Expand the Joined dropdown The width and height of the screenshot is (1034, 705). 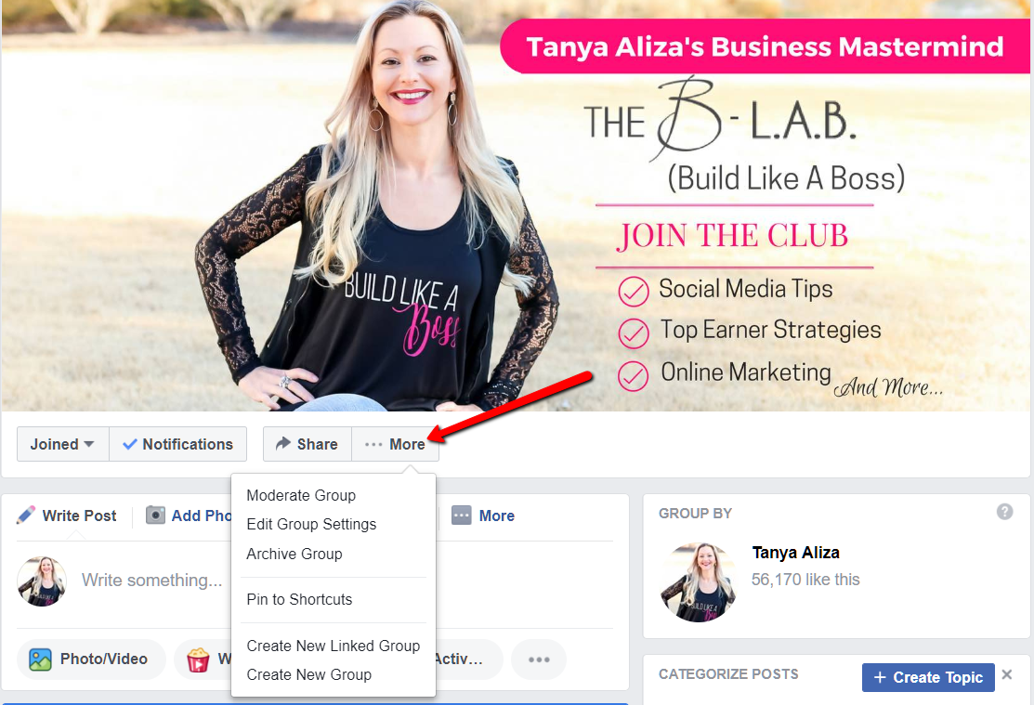point(62,444)
